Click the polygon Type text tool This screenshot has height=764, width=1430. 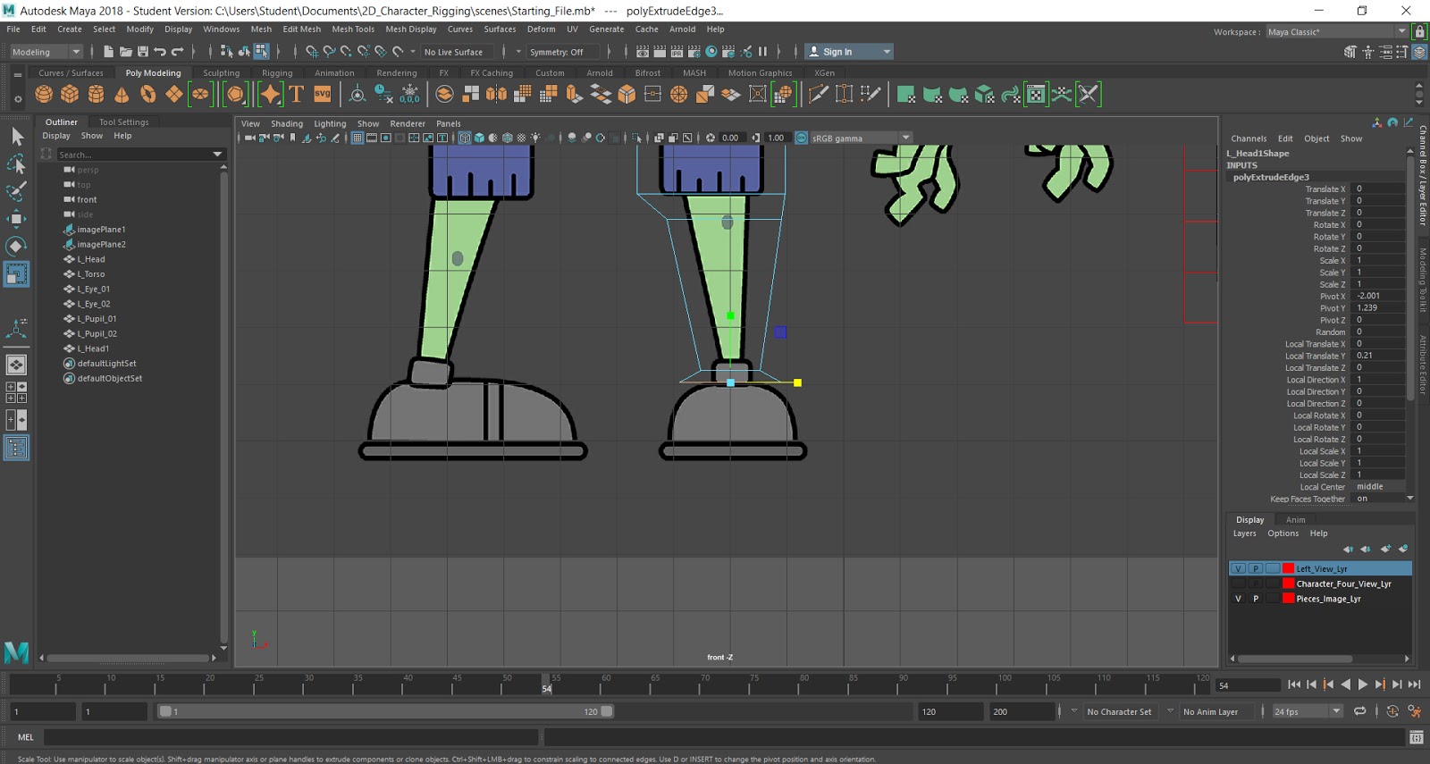tap(297, 94)
